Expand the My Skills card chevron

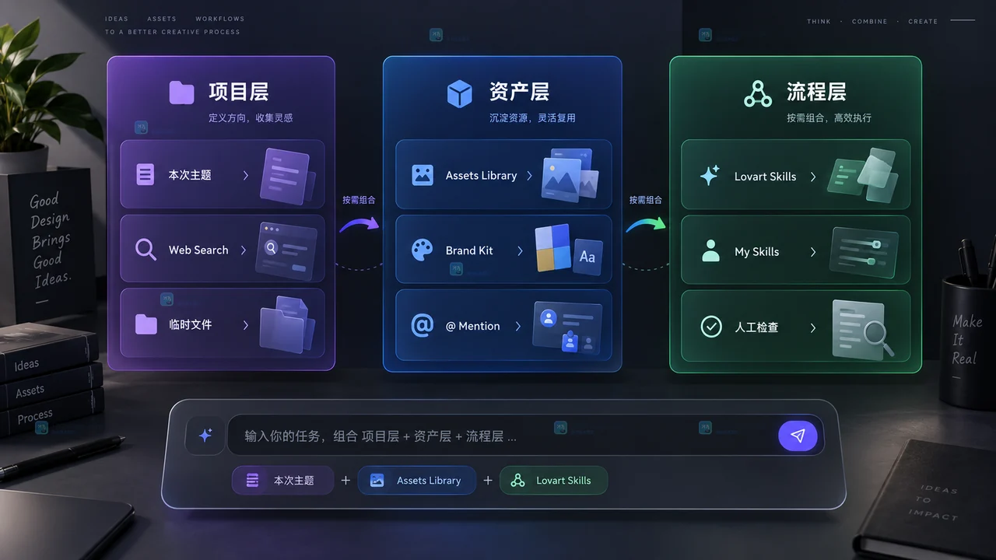point(813,252)
